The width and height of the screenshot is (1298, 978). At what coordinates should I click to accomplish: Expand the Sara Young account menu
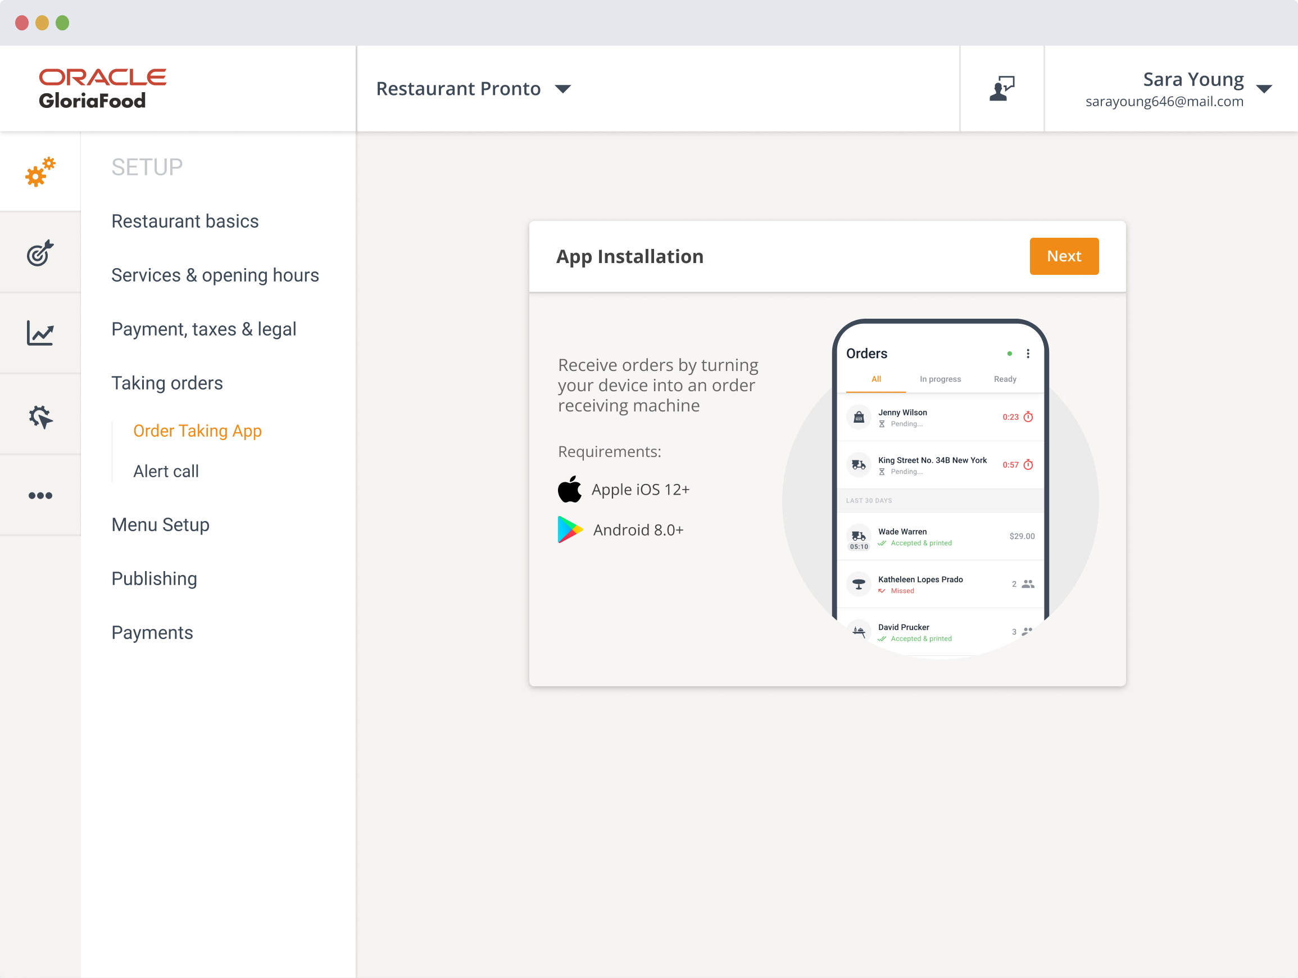pyautogui.click(x=1265, y=89)
